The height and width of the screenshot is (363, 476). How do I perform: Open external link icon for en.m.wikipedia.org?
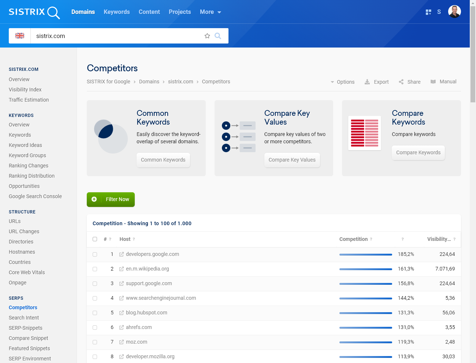point(121,269)
